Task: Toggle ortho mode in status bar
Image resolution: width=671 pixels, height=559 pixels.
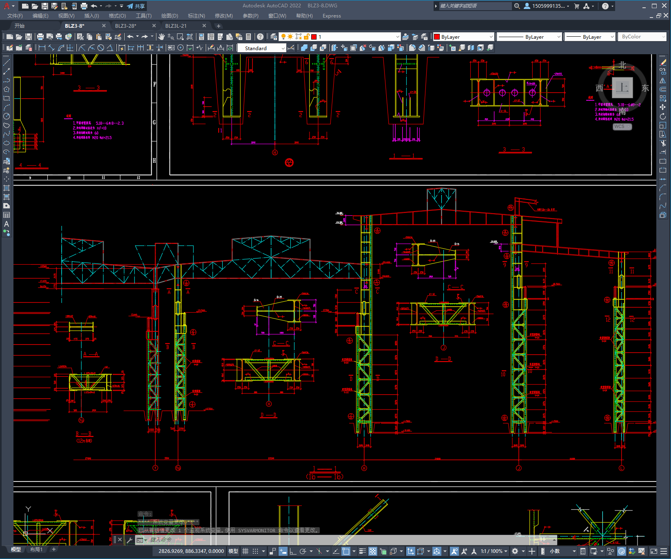Action: [293, 551]
